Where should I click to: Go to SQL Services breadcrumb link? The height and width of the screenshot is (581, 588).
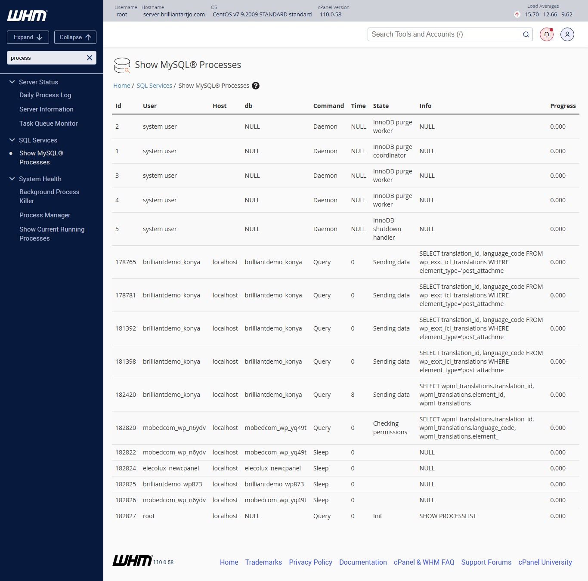coord(154,86)
